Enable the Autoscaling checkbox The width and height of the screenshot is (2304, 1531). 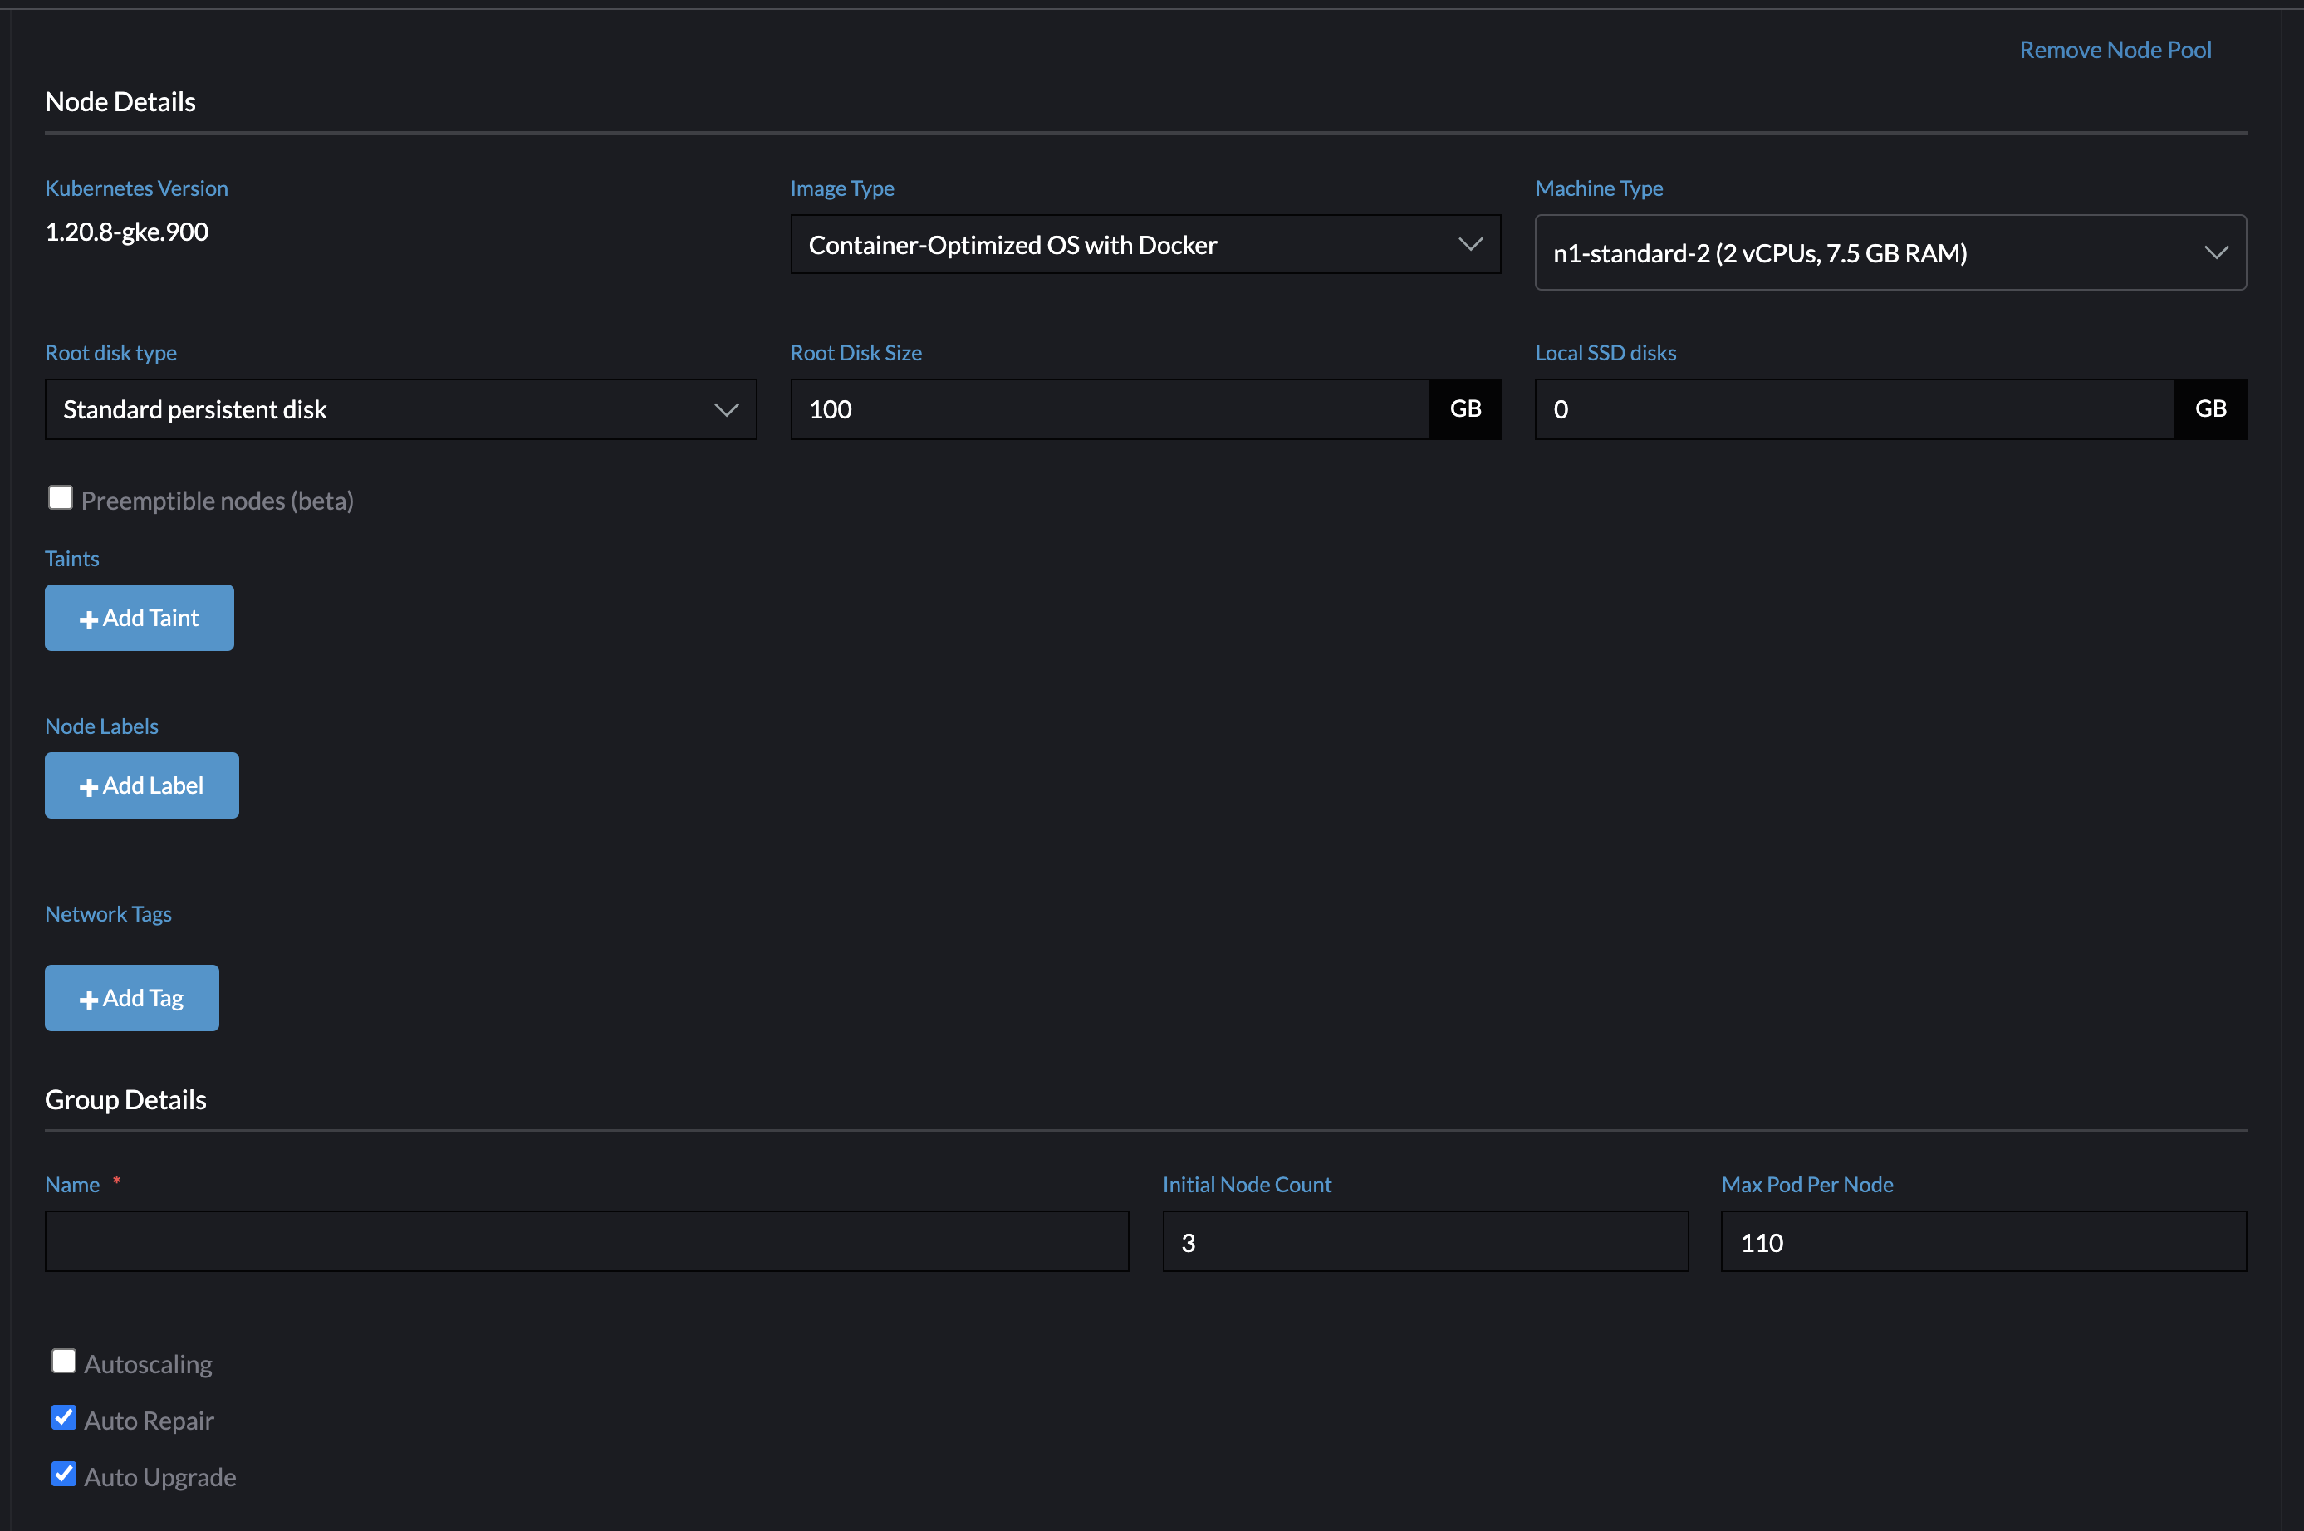pyautogui.click(x=63, y=1359)
